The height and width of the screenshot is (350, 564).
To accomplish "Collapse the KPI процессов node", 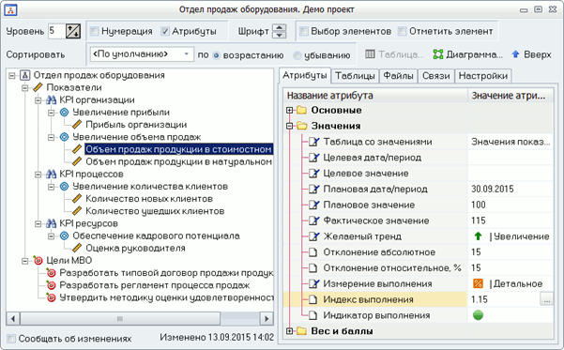I will 38,175.
